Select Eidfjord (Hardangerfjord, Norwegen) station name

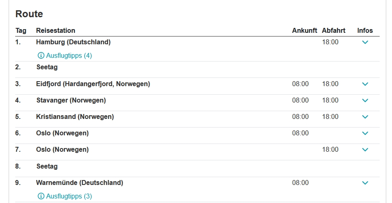click(93, 84)
